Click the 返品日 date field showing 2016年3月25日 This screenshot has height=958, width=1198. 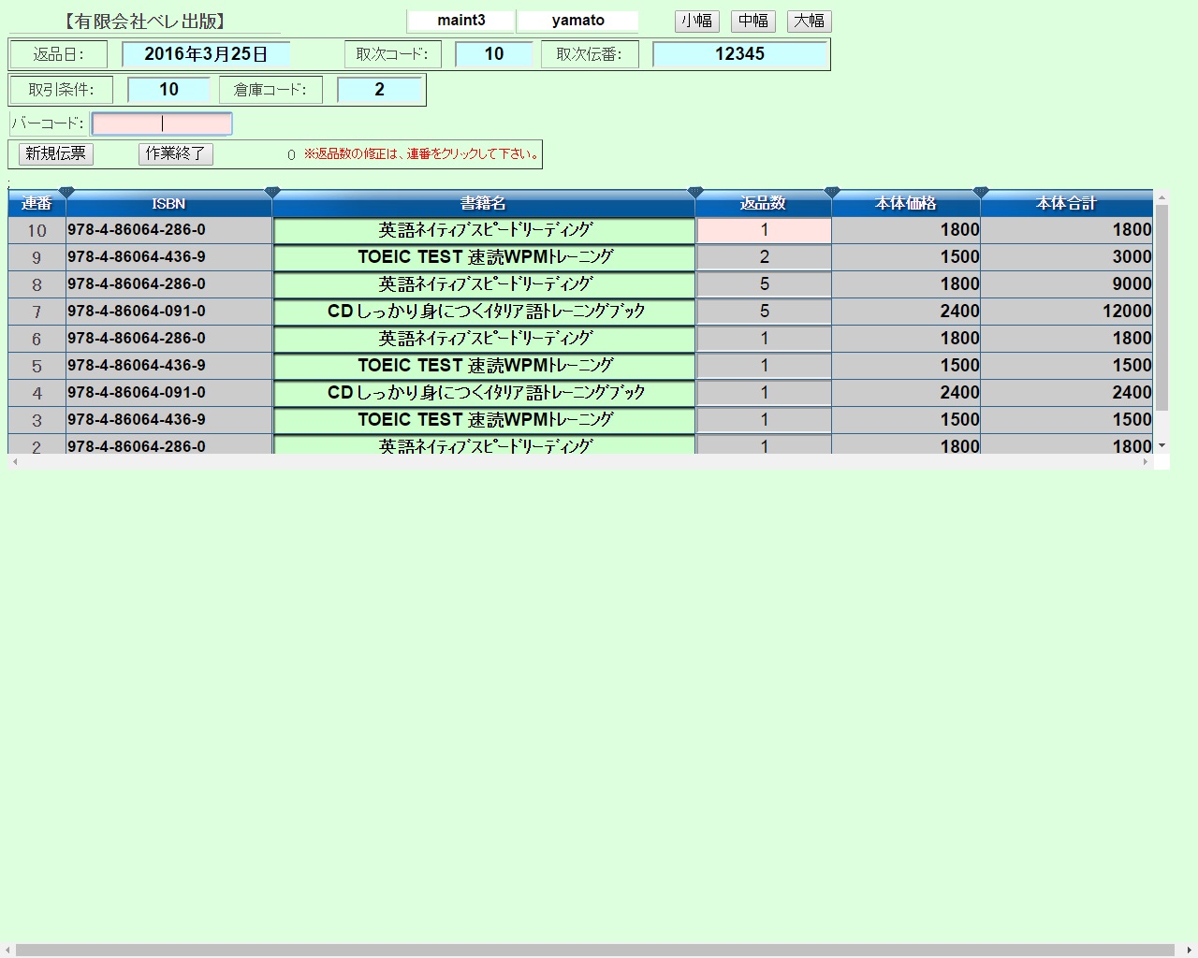tap(206, 54)
